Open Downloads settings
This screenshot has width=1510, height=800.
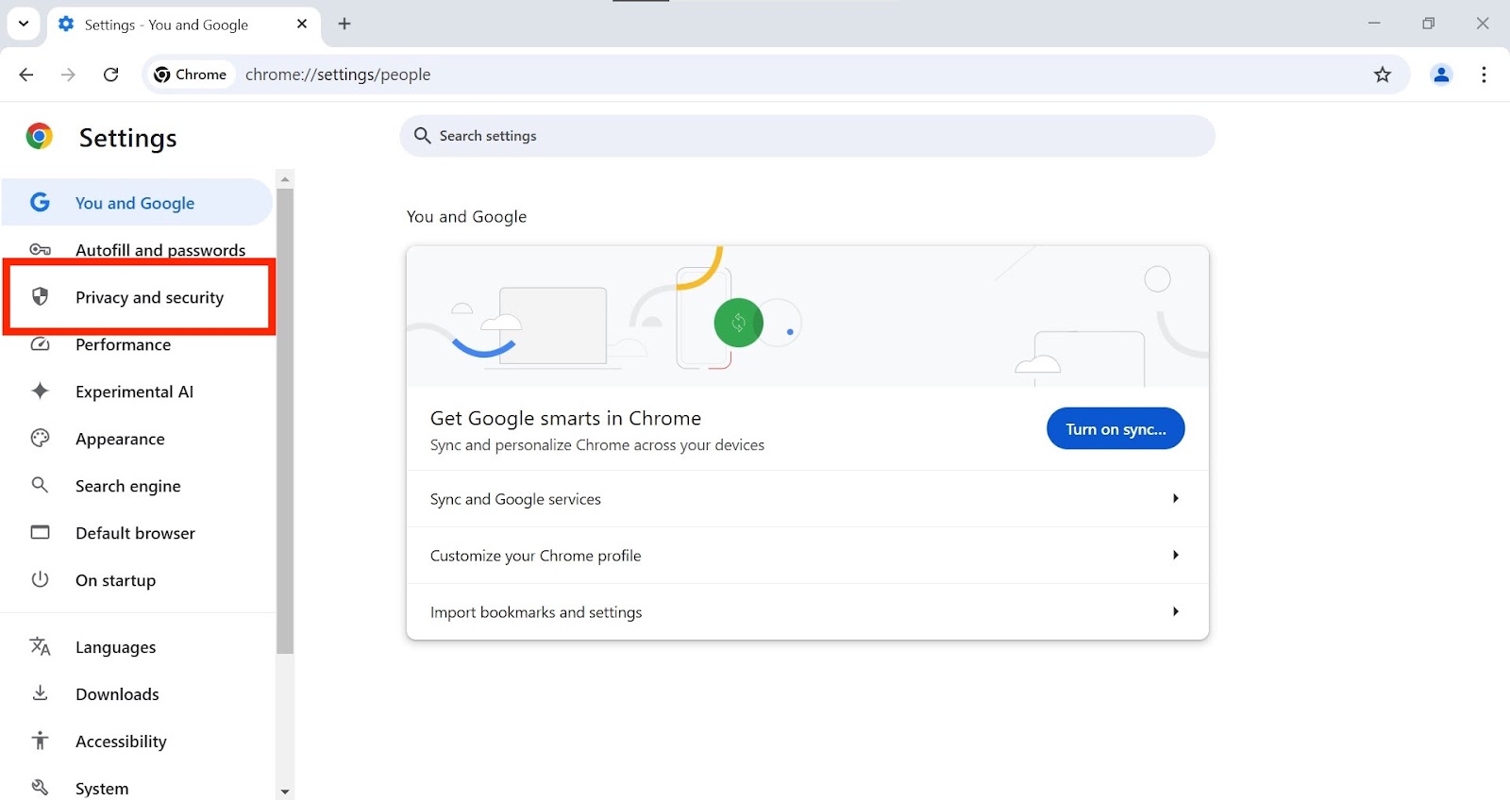137,694
